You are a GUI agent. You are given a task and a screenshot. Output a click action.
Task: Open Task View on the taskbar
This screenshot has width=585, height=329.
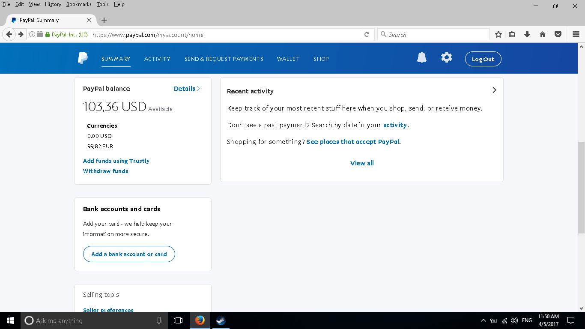coord(178,320)
